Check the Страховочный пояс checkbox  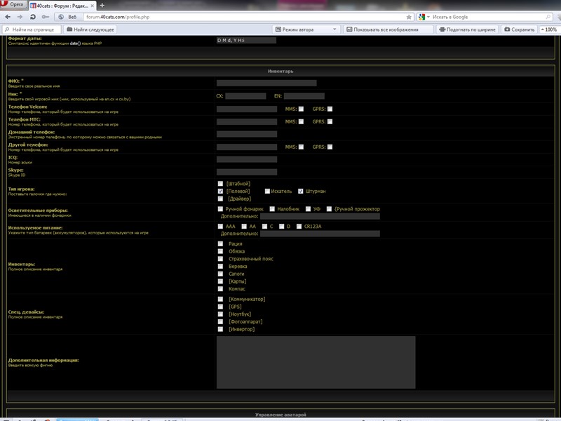pos(220,259)
